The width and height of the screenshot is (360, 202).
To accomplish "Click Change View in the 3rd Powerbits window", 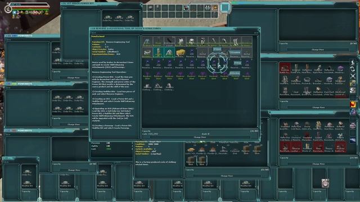I will (x=74, y=170).
